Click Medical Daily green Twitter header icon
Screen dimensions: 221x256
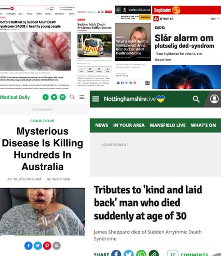tap(54, 97)
